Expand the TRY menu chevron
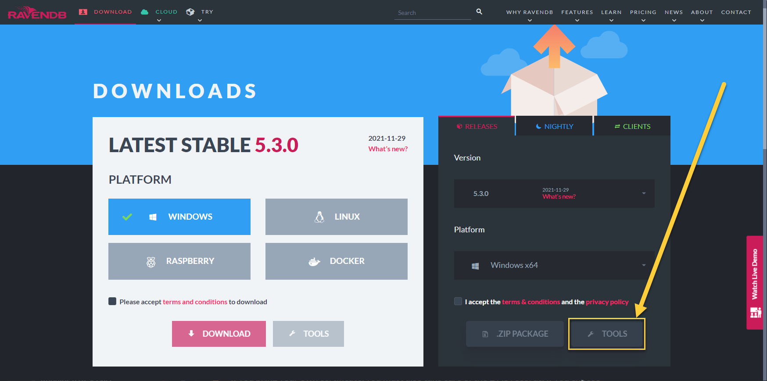 200,20
